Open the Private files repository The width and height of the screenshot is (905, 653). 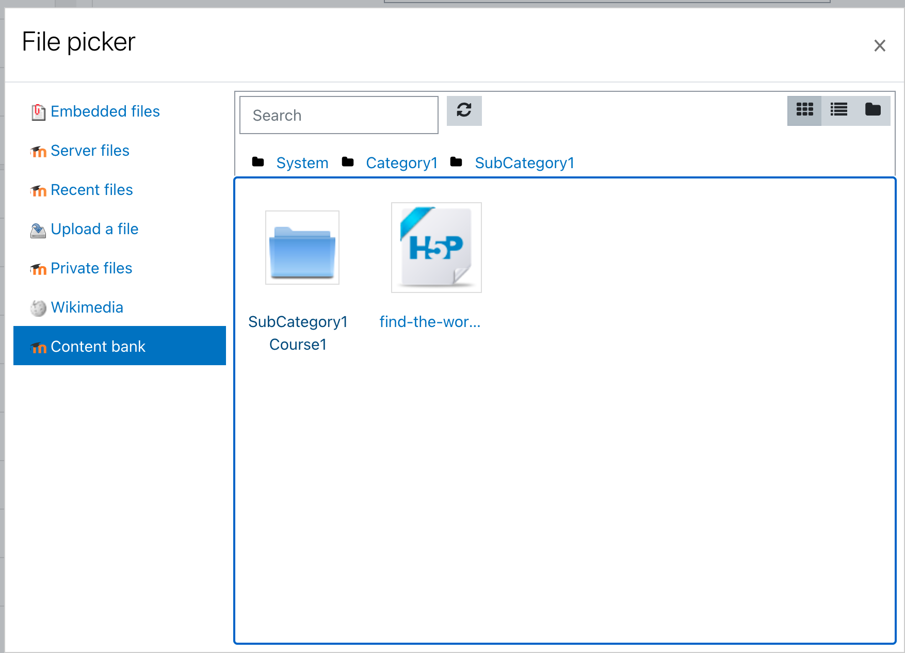tap(91, 268)
